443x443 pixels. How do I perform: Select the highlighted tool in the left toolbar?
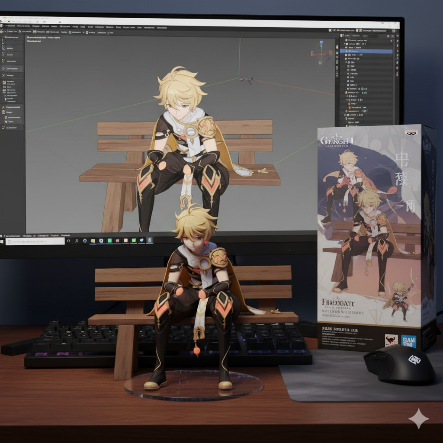(x=12, y=69)
